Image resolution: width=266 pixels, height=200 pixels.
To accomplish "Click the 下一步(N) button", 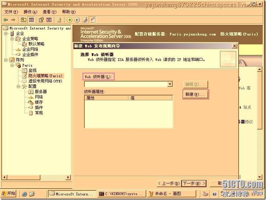I will click(194, 184).
